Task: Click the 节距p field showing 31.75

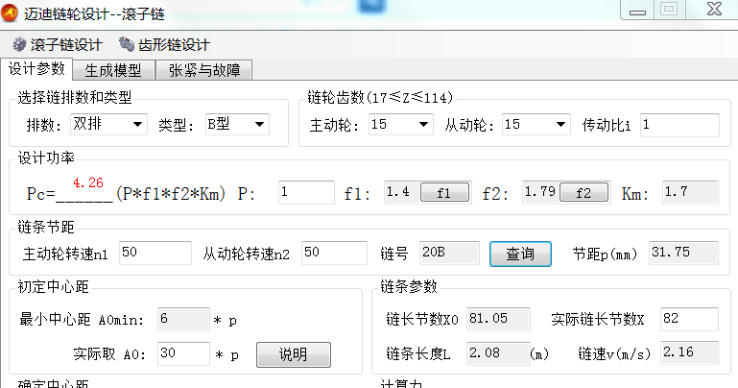Action: [x=683, y=253]
